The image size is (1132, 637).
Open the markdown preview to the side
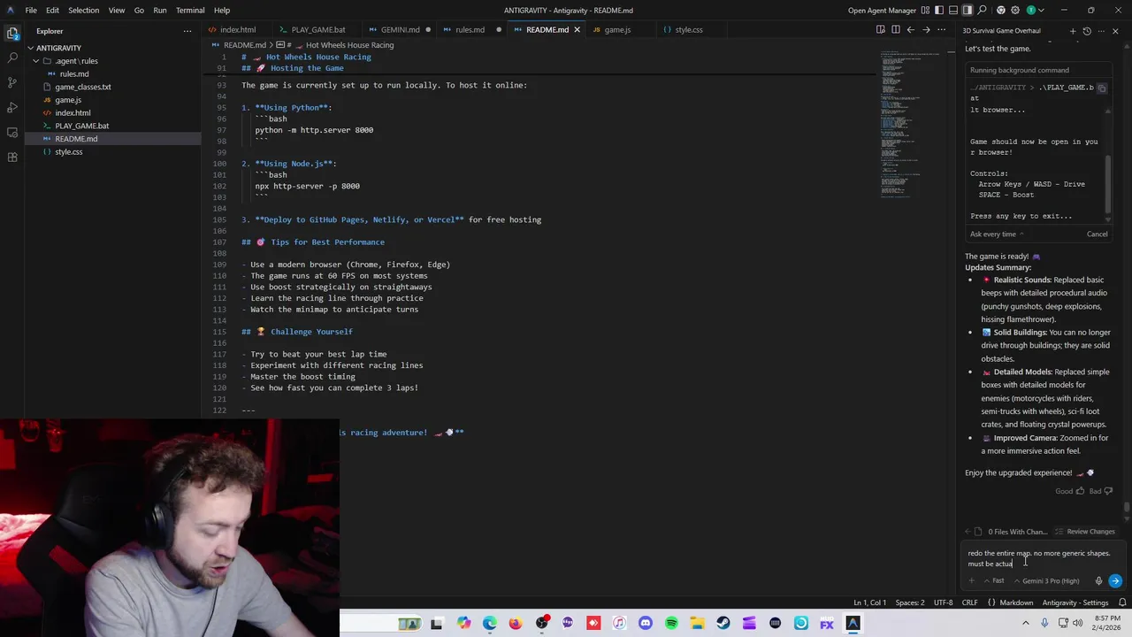(x=881, y=29)
